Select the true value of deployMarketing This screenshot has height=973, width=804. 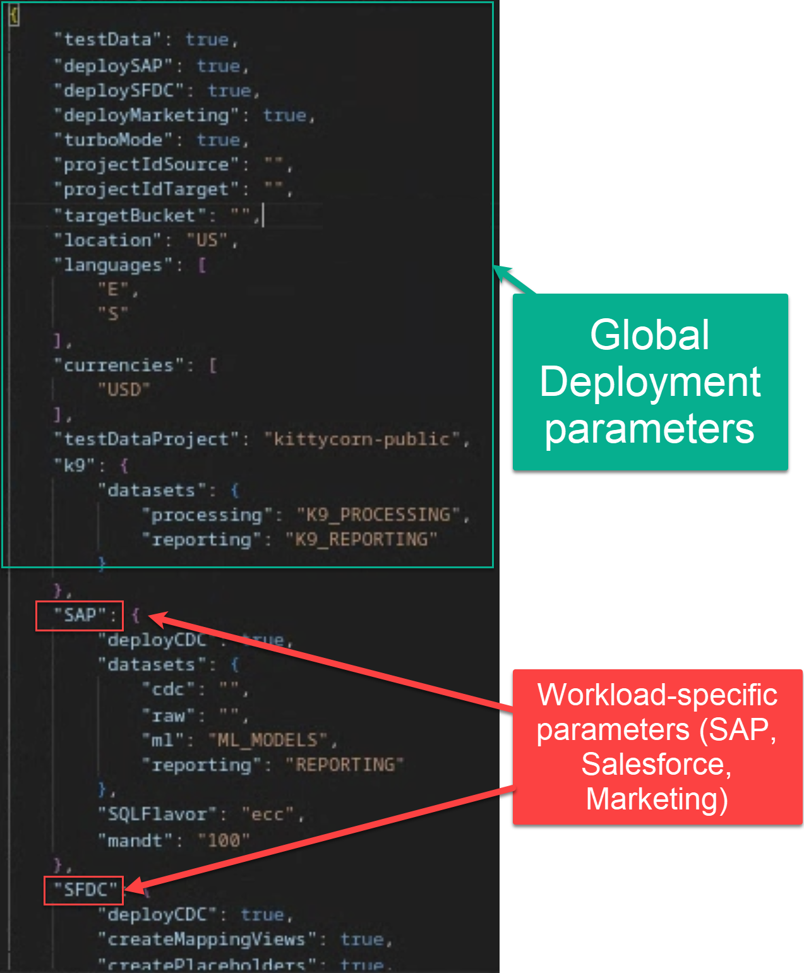[x=284, y=116]
